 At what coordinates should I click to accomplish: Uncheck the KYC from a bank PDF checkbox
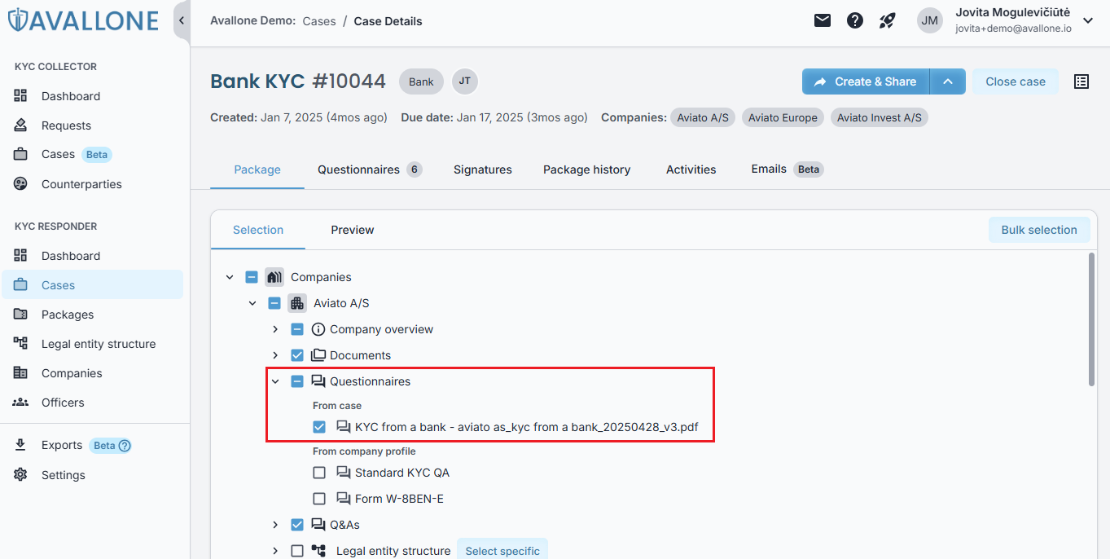[319, 427]
